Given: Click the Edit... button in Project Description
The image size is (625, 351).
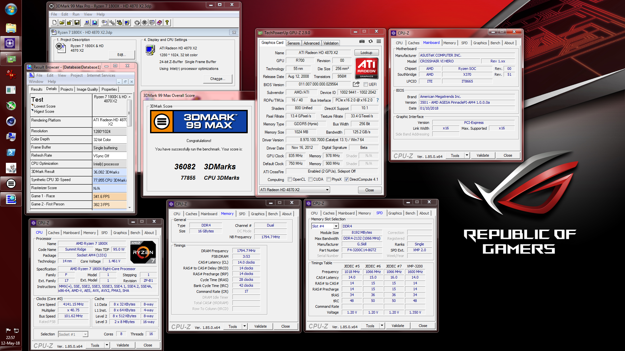Looking at the screenshot, I should 121,55.
